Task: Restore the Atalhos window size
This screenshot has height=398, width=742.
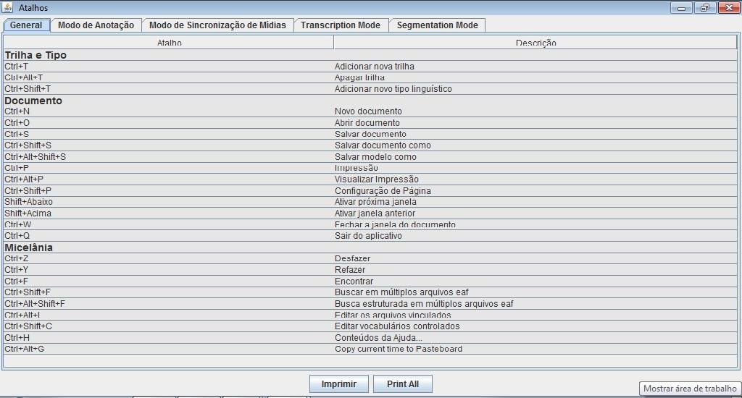Action: pyautogui.click(x=704, y=8)
